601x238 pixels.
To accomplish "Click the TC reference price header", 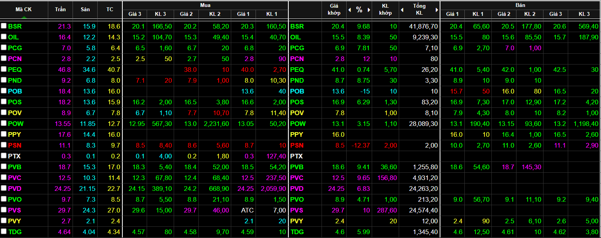I will (110, 10).
